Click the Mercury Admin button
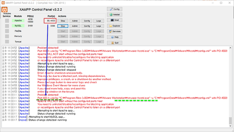 (x=75, y=36)
